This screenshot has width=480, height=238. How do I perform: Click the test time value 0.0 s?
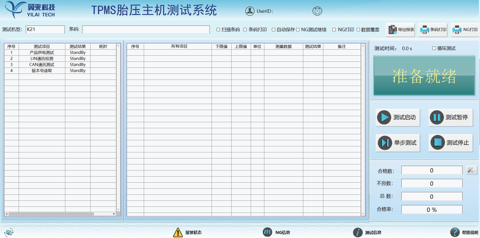[x=407, y=48]
